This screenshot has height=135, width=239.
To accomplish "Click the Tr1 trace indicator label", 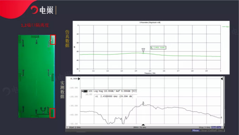I will 85,91.
